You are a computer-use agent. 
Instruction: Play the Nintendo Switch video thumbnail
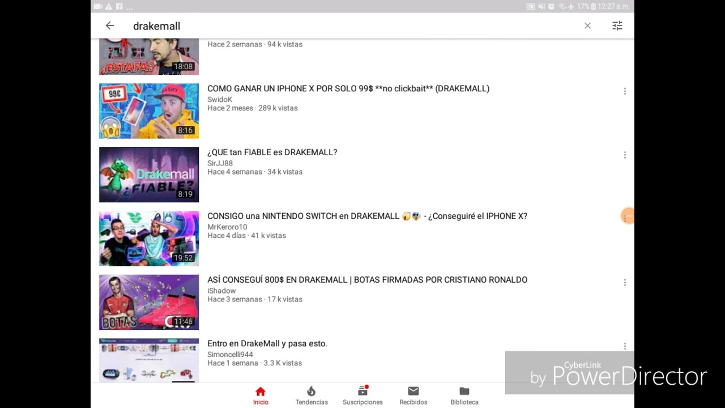point(149,239)
